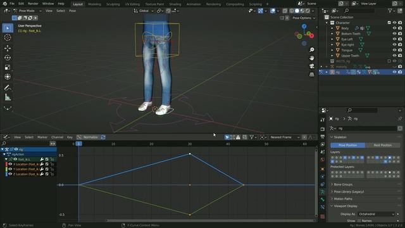Viewport: 405px width, 228px height.
Task: Click the Blender logo menu icon
Action: pos(4,4)
